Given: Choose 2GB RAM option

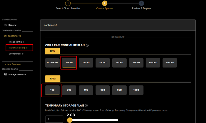Looking at the screenshot, I should point(69,90).
